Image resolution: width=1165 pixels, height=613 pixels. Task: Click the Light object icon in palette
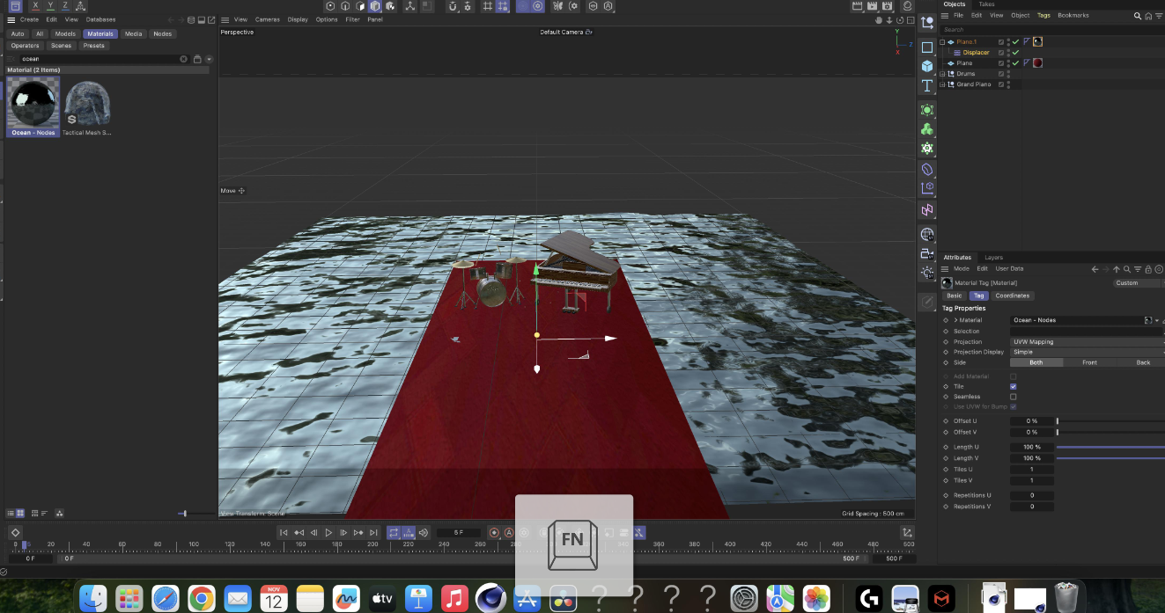(927, 273)
